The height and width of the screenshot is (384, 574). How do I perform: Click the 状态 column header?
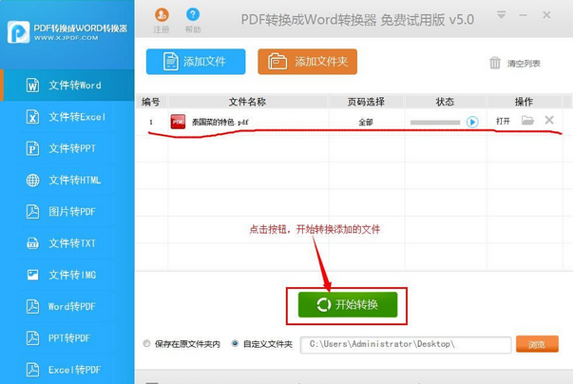point(445,102)
